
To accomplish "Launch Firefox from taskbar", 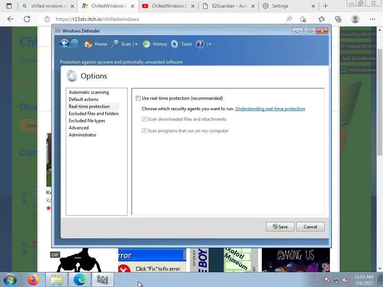I will (33, 280).
